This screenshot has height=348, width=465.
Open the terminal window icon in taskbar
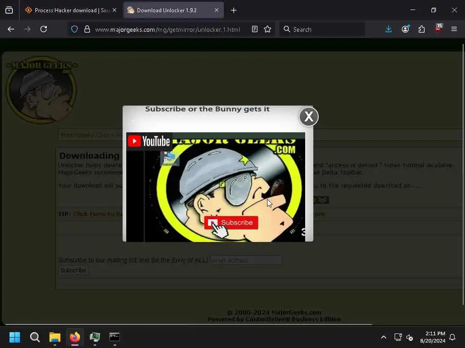(114, 337)
